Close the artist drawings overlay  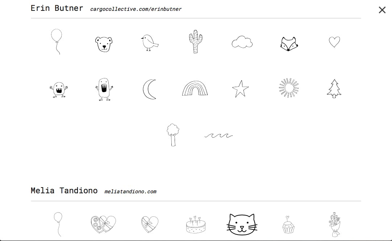[382, 10]
